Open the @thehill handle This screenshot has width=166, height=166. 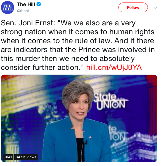coord(24,11)
